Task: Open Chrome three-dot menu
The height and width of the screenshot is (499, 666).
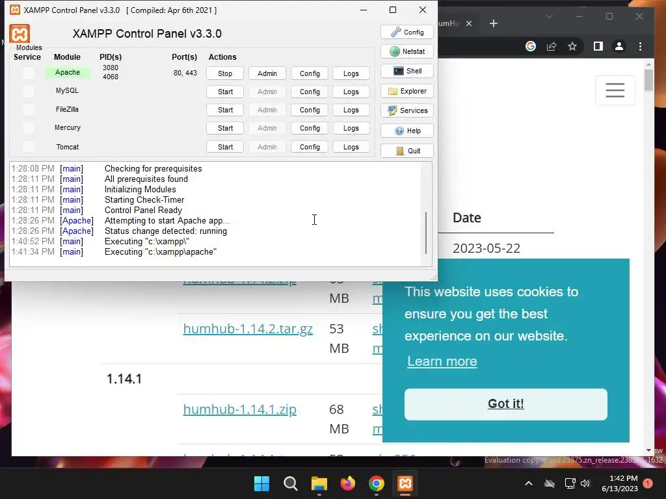Action: tap(640, 46)
